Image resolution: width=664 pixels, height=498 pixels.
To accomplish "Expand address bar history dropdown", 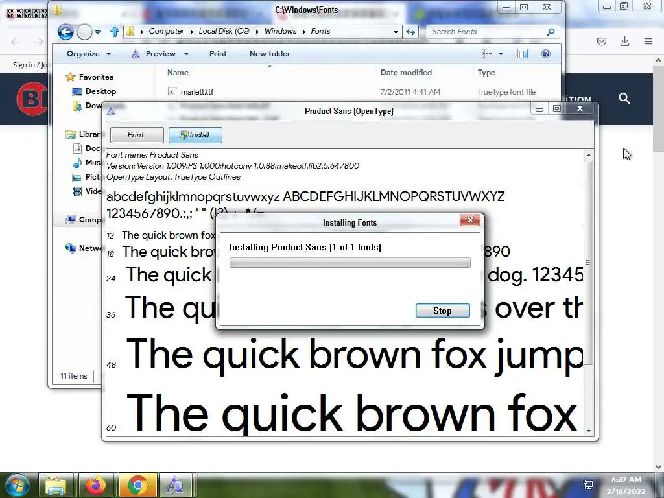I will 396,32.
